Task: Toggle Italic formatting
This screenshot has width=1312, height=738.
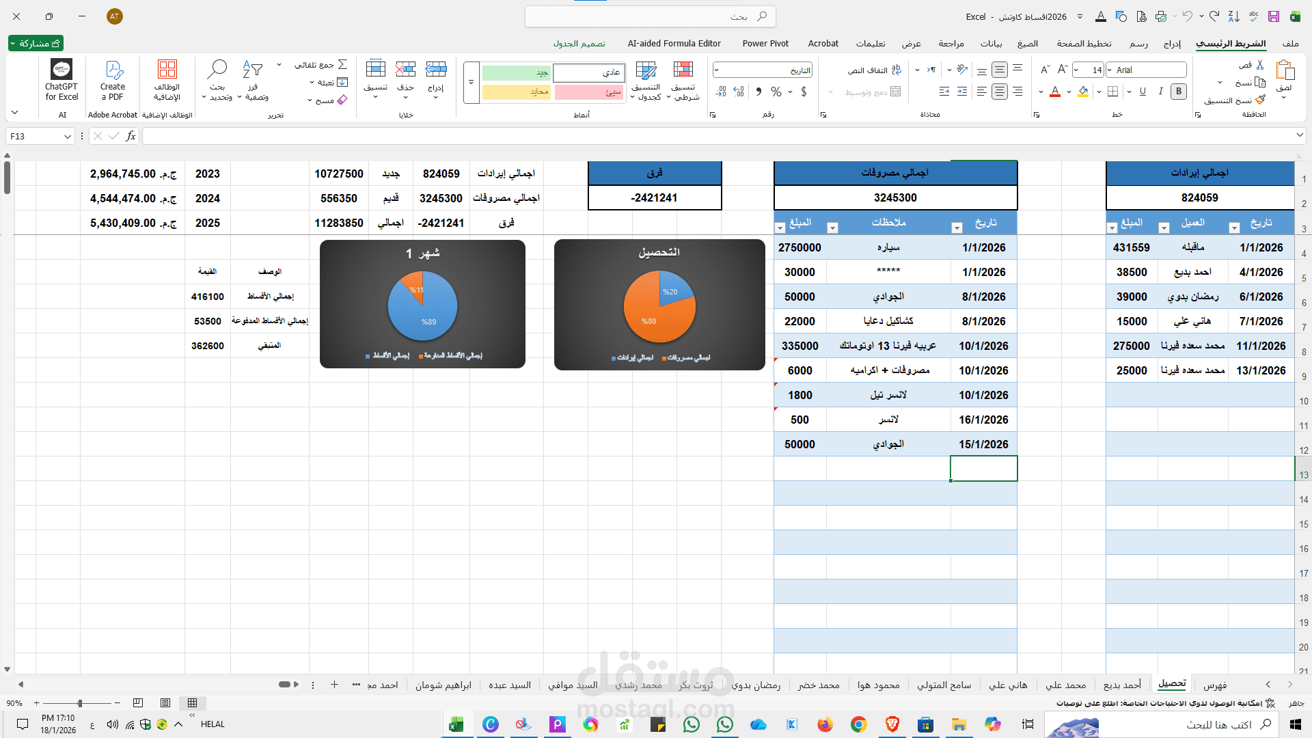Action: tap(1160, 92)
